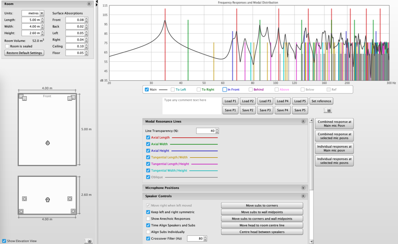Collapse the Room panel
The height and width of the screenshot is (244, 398).
(x=89, y=4)
